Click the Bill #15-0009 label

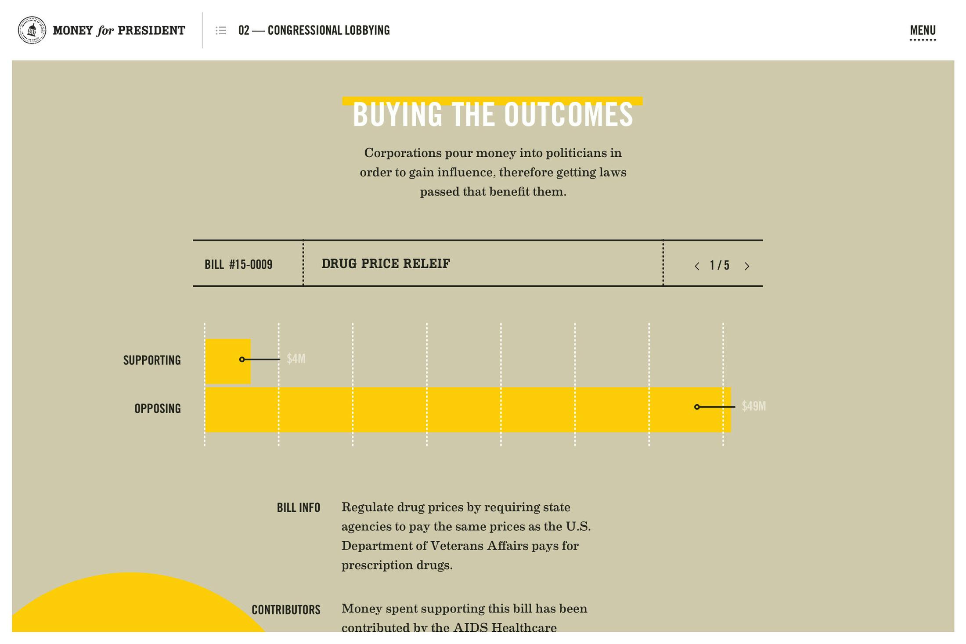click(x=238, y=265)
